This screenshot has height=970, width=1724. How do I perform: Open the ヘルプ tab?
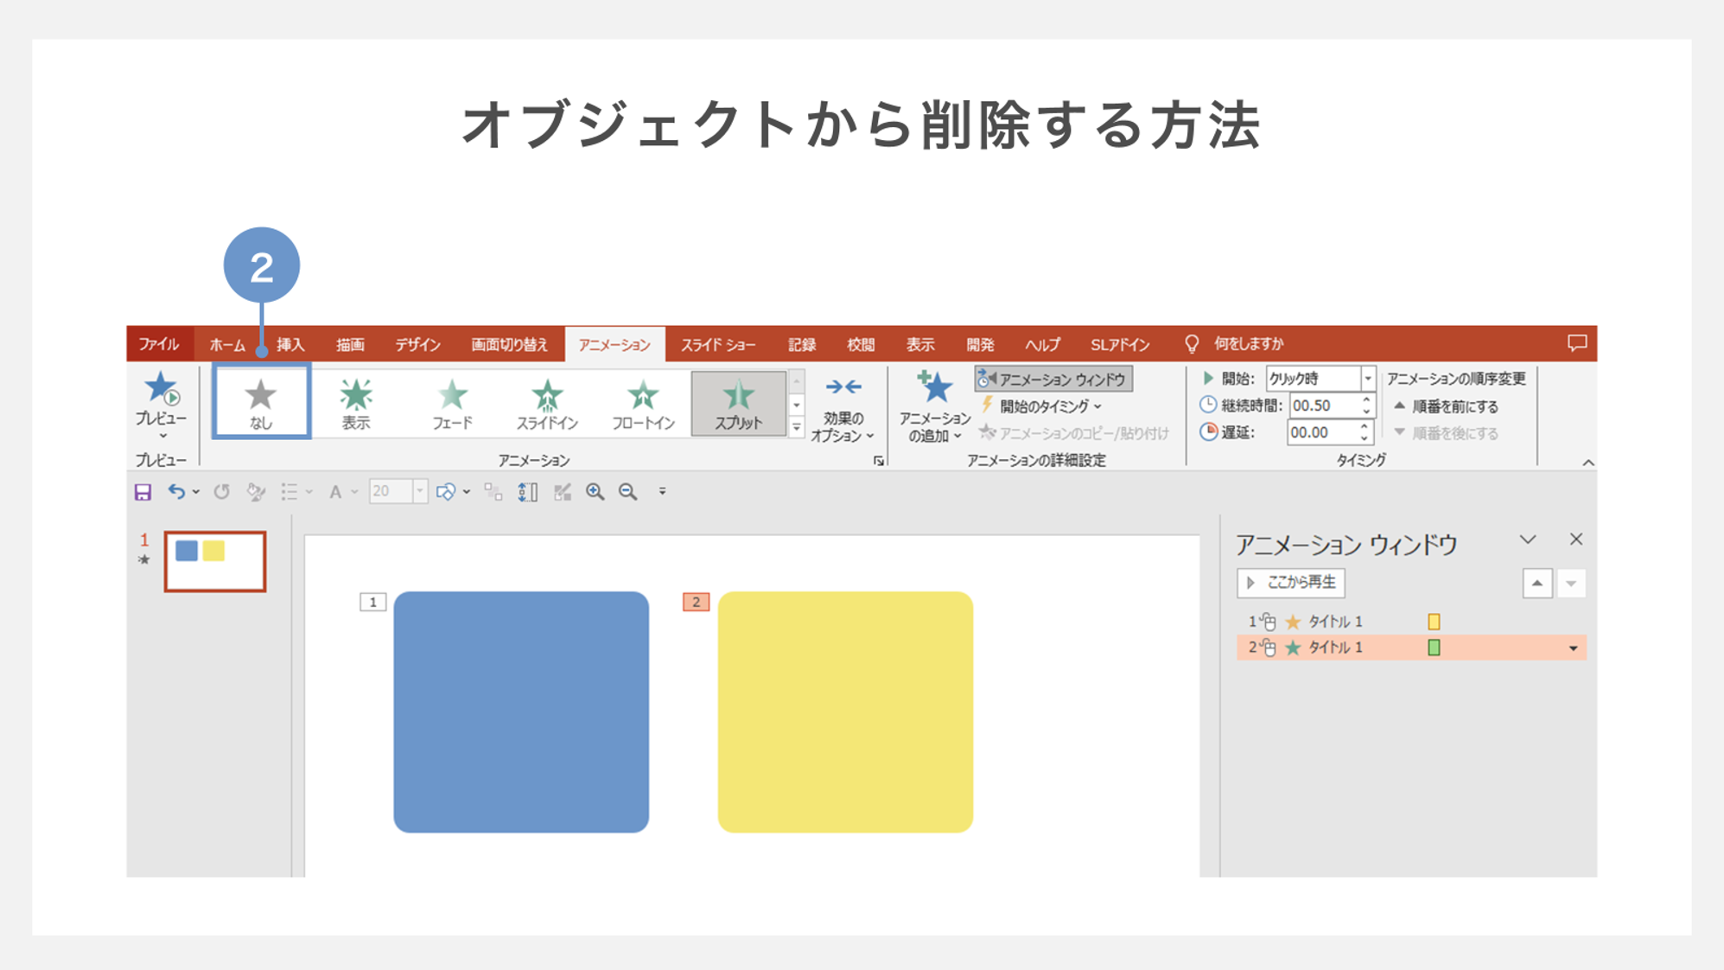tap(1042, 344)
